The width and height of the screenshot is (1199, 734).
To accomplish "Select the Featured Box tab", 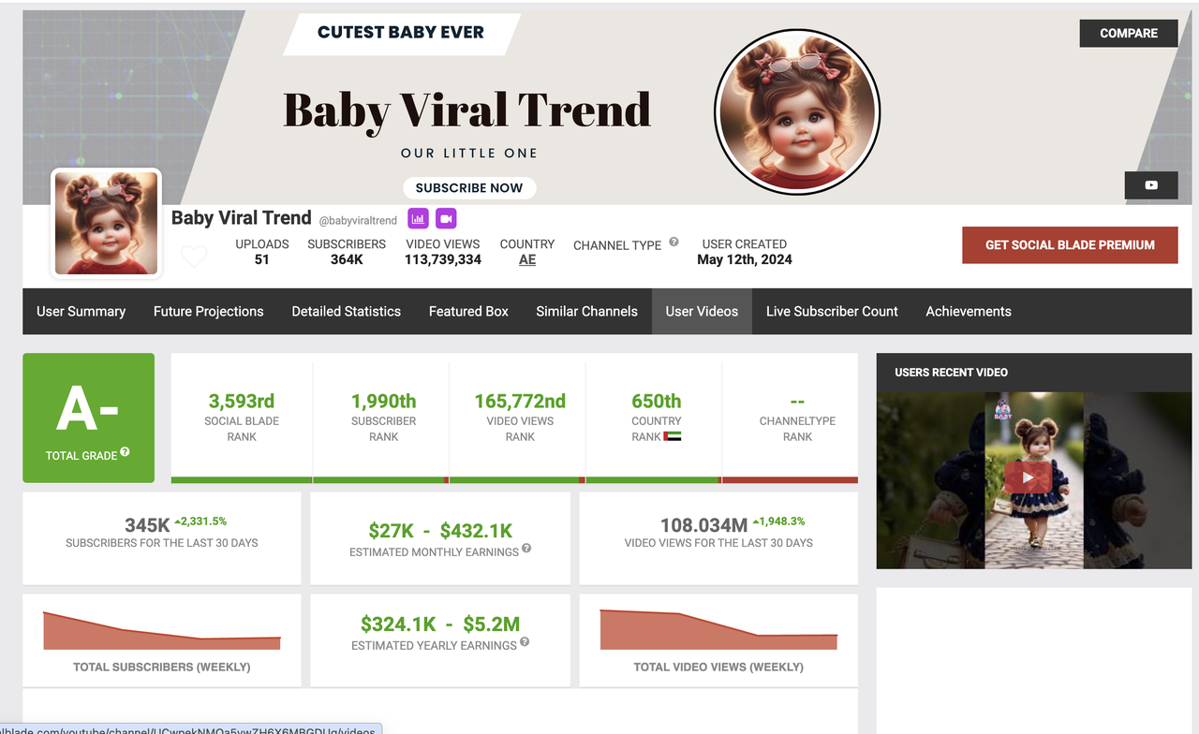I will point(468,312).
